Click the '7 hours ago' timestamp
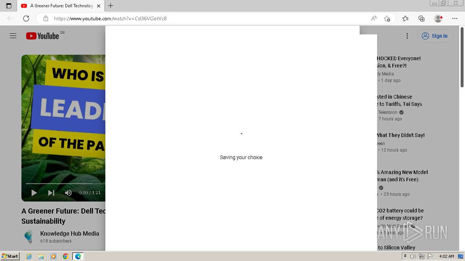The width and height of the screenshot is (465, 261). pyautogui.click(x=390, y=119)
